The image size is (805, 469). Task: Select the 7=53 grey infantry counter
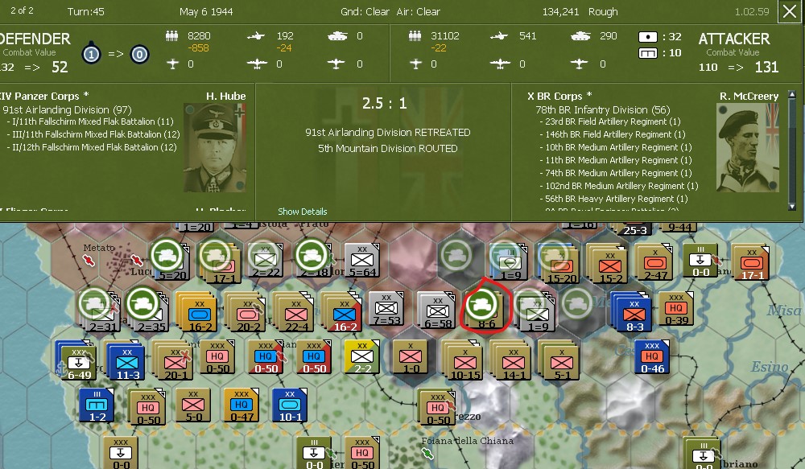(x=386, y=310)
